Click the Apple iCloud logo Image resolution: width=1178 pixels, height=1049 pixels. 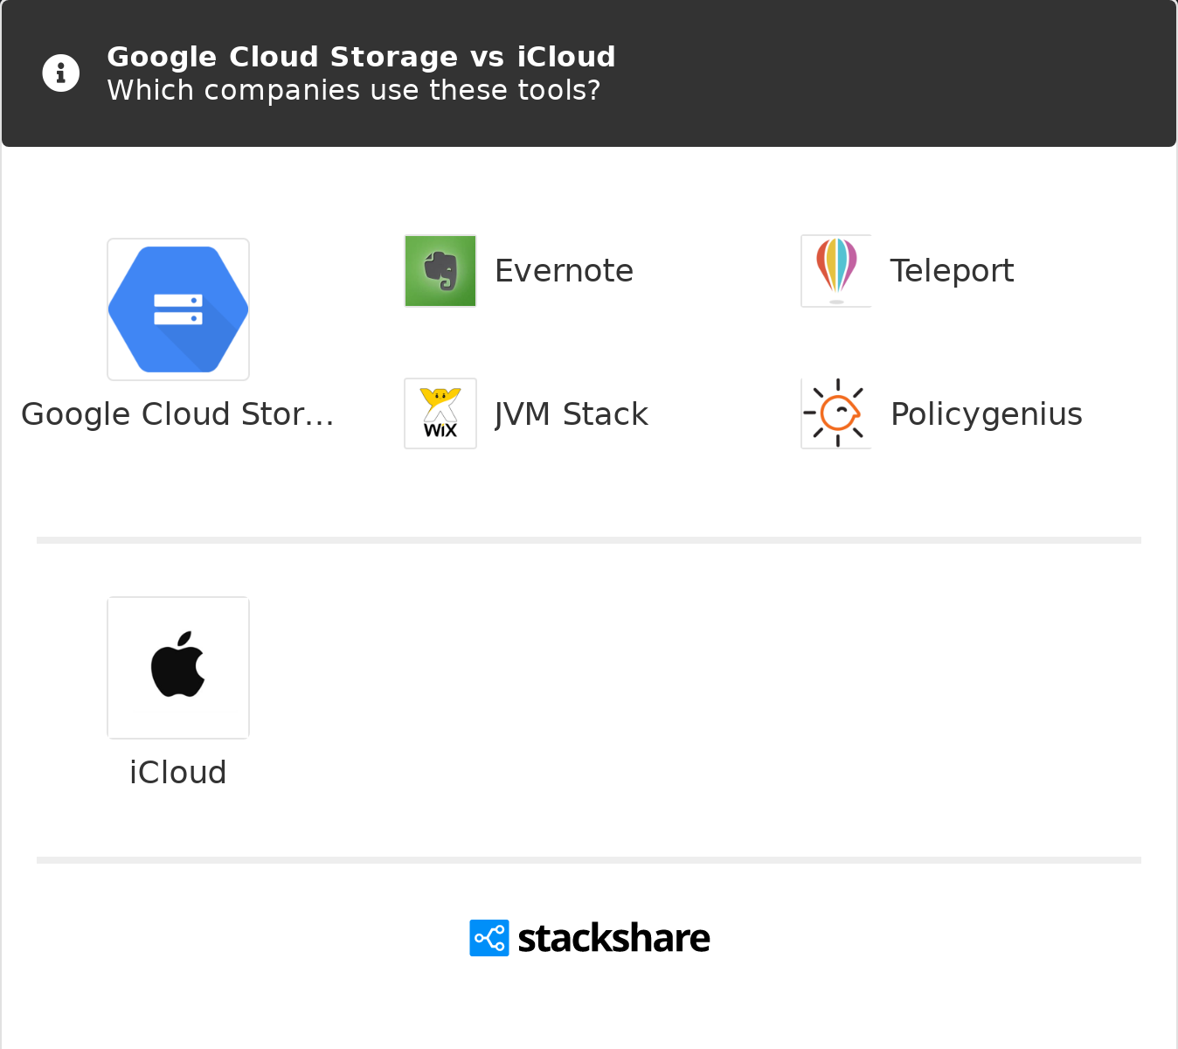click(178, 668)
